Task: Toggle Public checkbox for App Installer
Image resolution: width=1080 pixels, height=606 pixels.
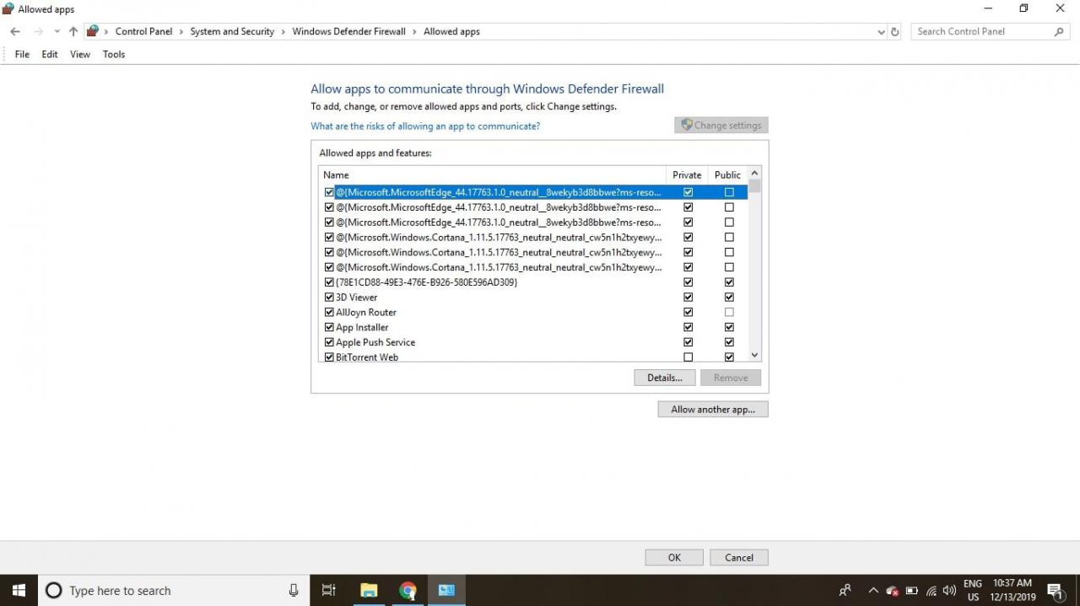Action: click(x=729, y=327)
